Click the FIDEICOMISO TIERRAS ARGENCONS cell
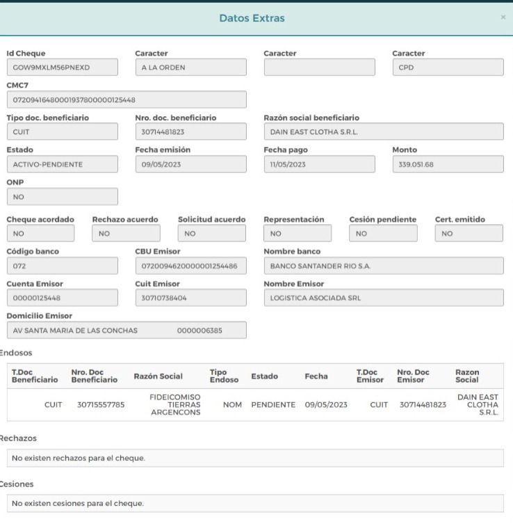Image resolution: width=513 pixels, height=524 pixels. click(175, 405)
